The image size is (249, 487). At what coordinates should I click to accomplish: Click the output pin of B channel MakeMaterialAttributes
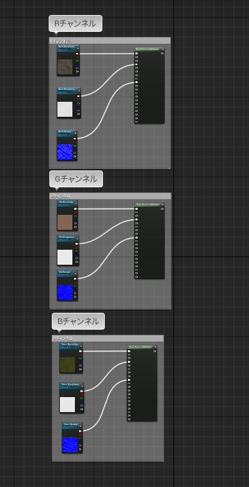click(155, 352)
